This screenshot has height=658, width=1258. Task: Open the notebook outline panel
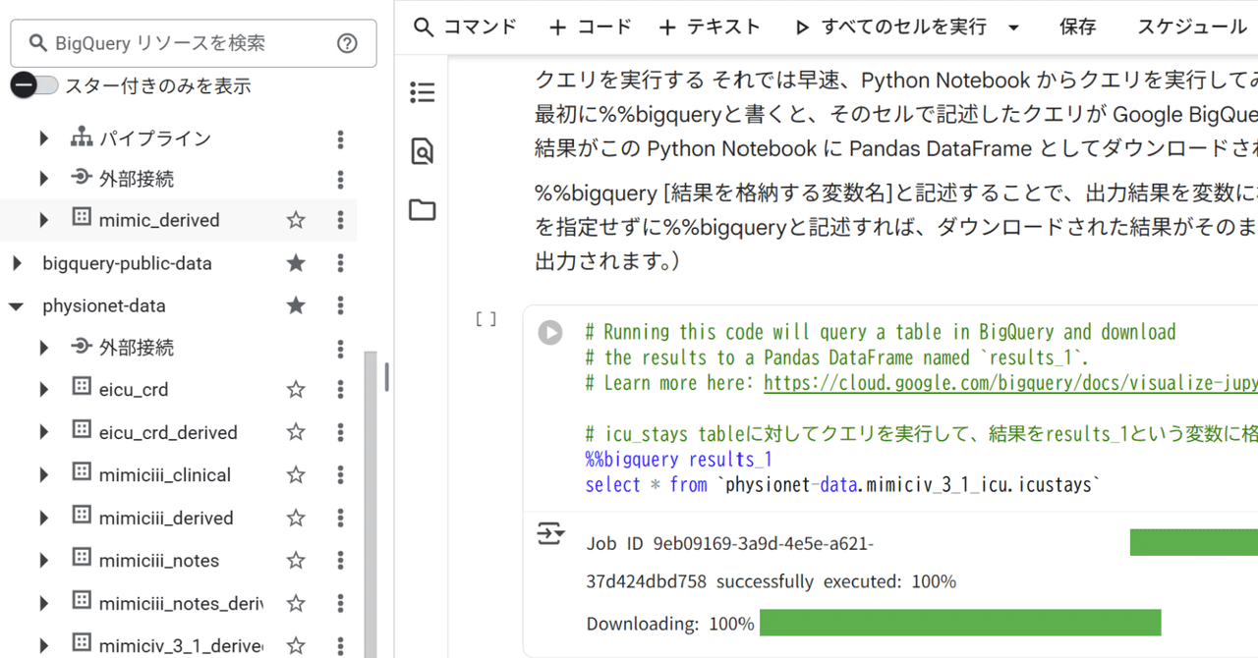[422, 91]
